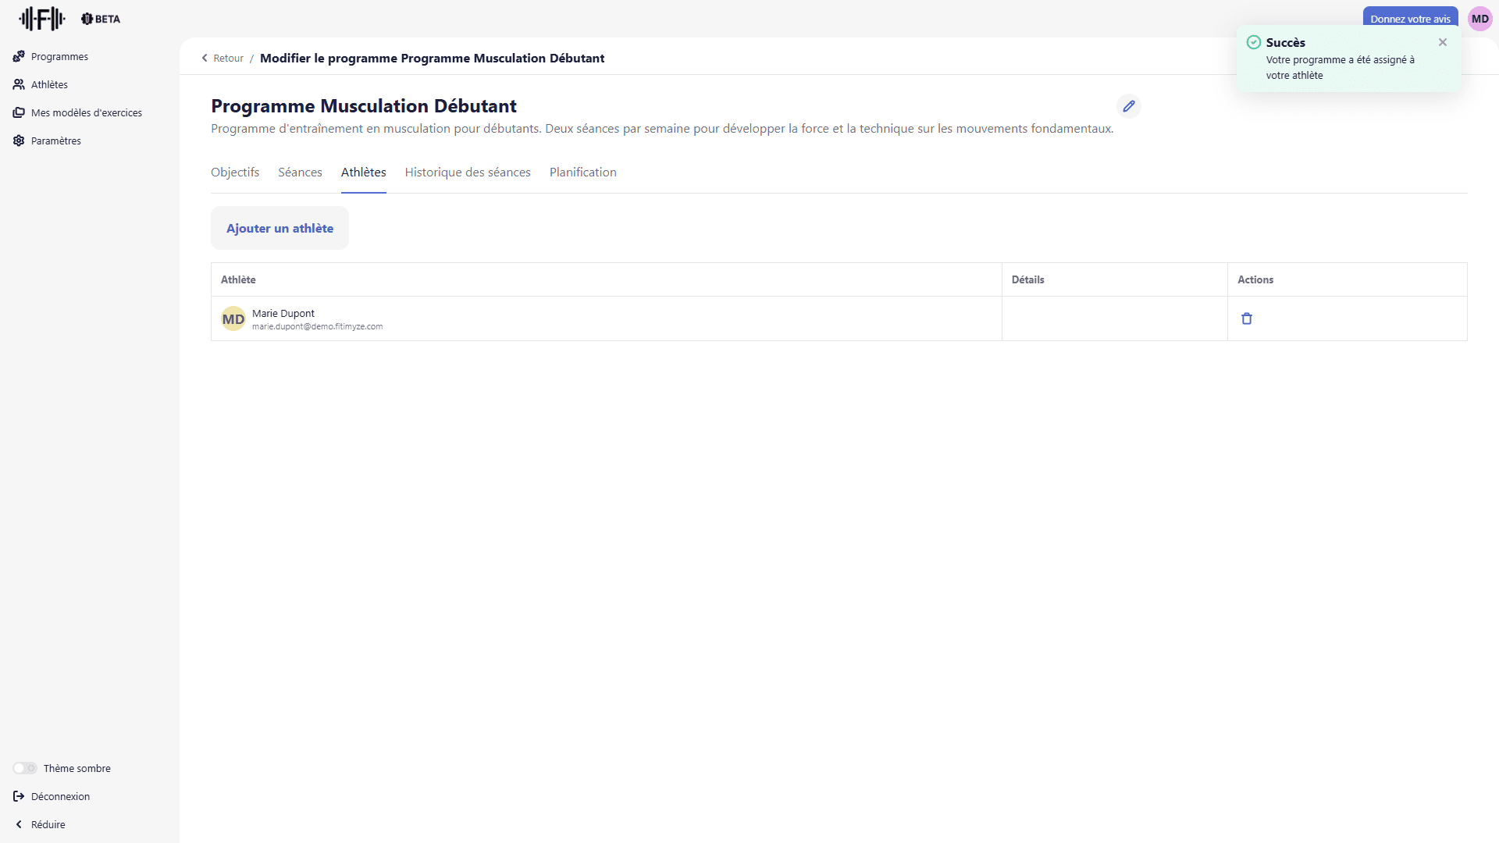Open Athlètes from sidebar icon

tap(19, 84)
